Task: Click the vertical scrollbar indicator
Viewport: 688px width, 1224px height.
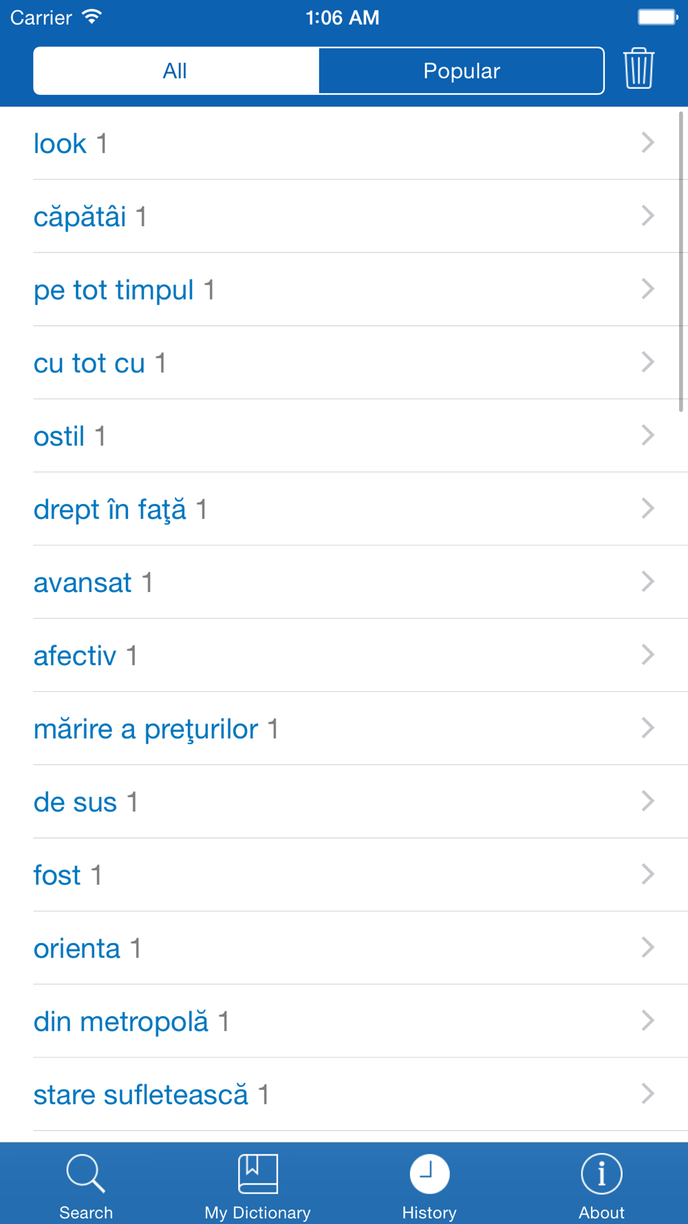Action: coord(681,262)
